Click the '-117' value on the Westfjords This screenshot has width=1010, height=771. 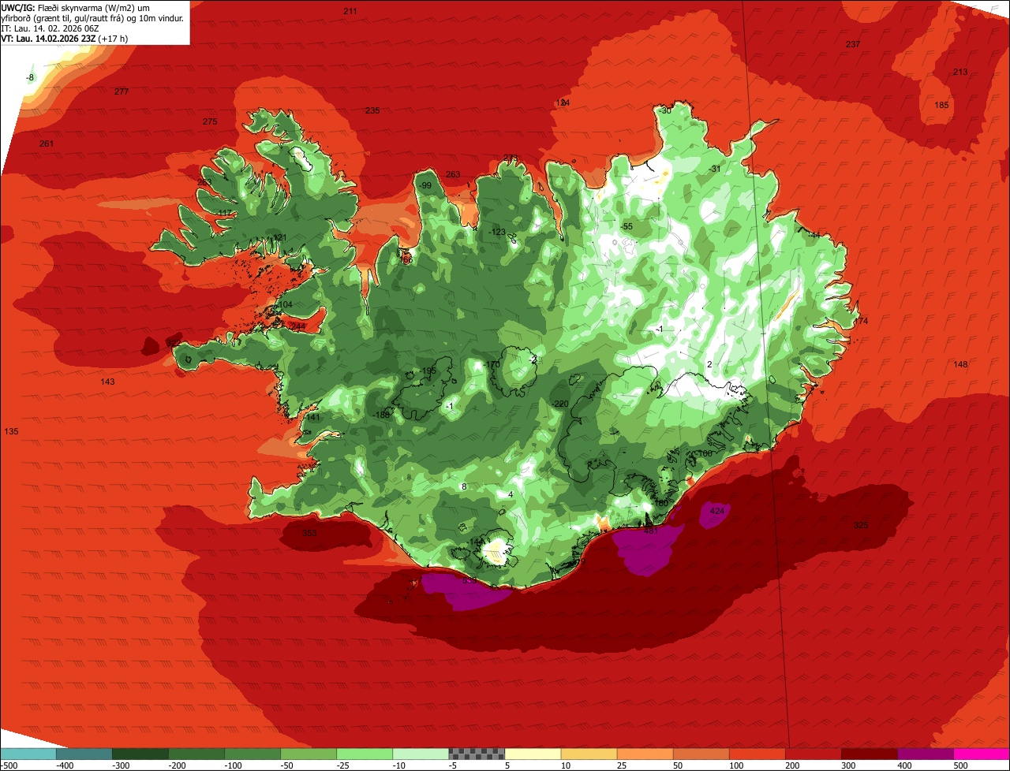[223, 213]
